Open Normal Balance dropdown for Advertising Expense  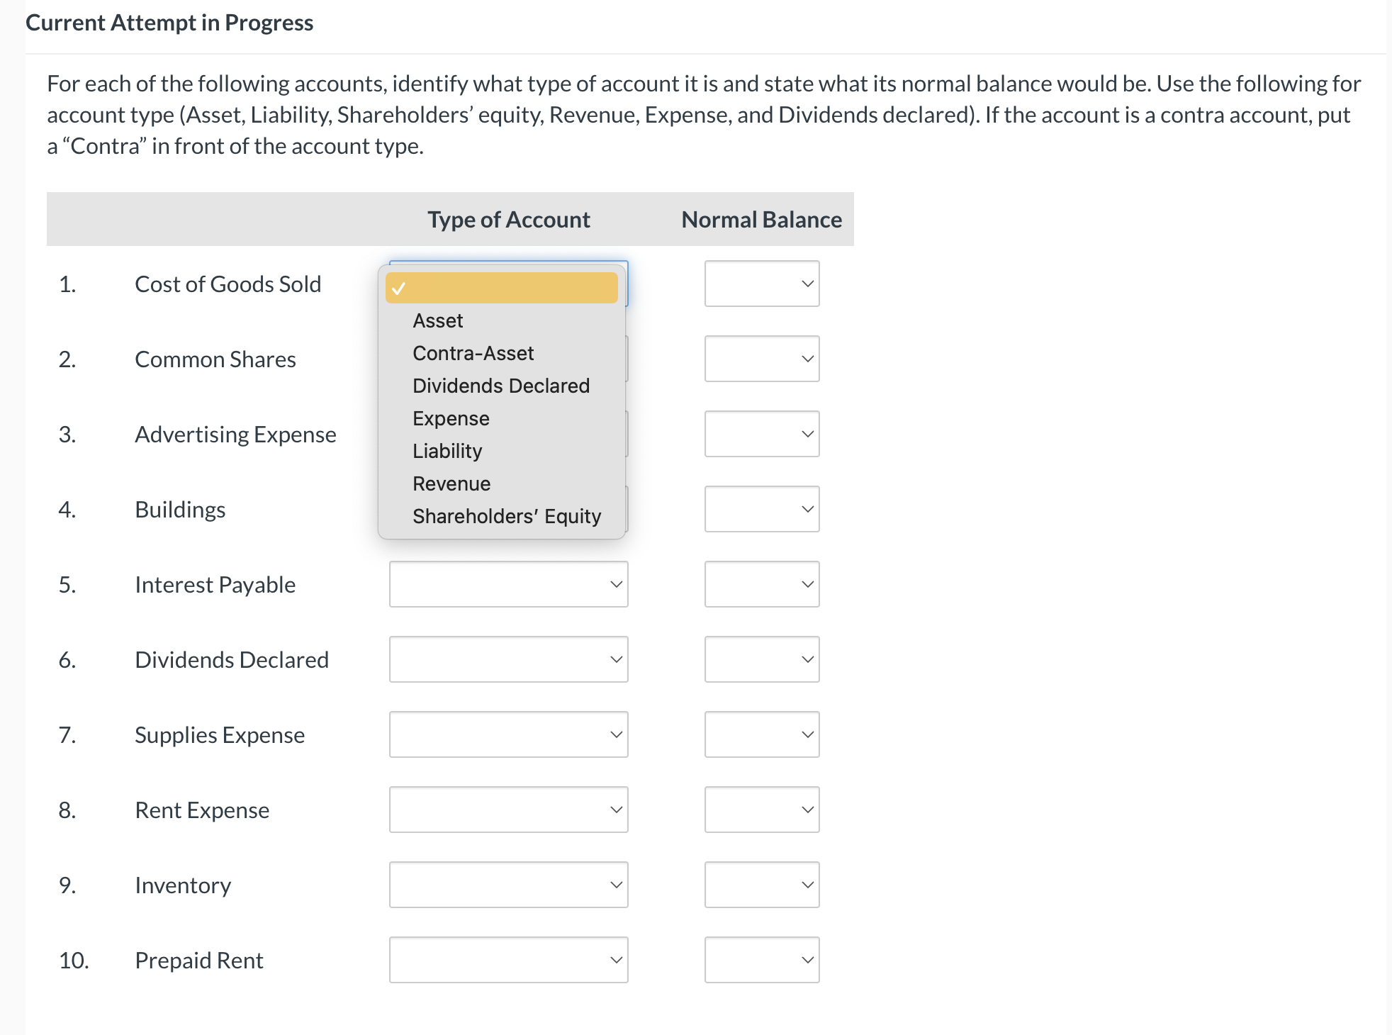[762, 434]
